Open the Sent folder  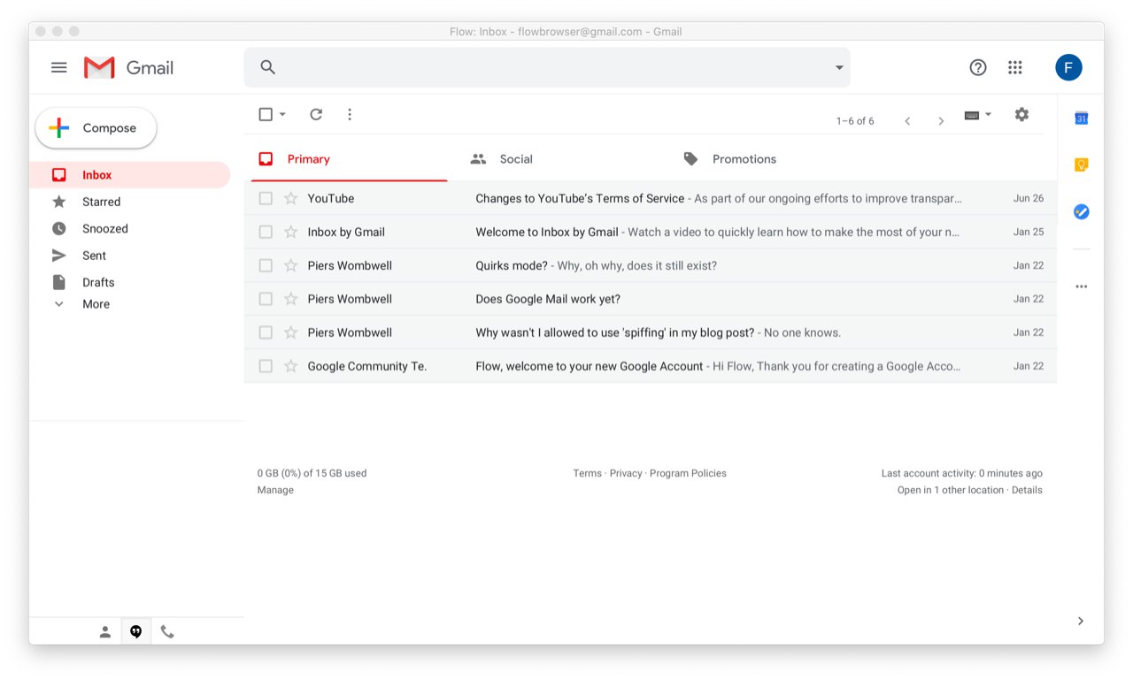coord(129,256)
